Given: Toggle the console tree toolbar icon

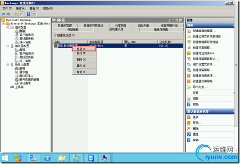Looking at the screenshot, I should coord(22,14).
